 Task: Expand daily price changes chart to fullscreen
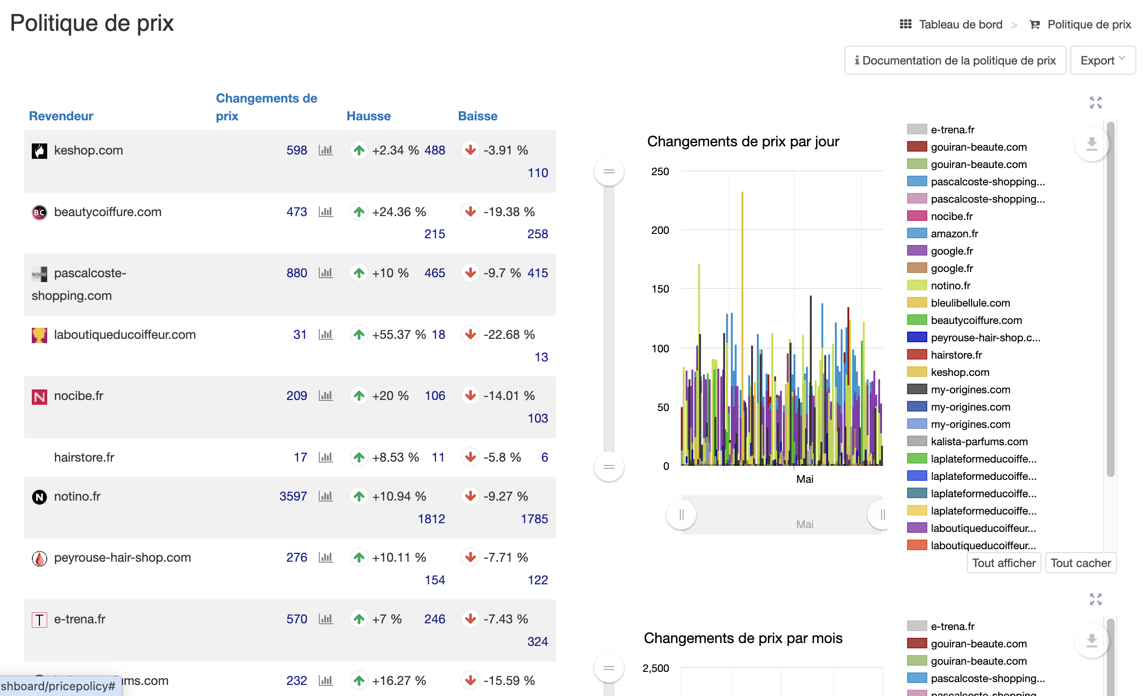1096,102
